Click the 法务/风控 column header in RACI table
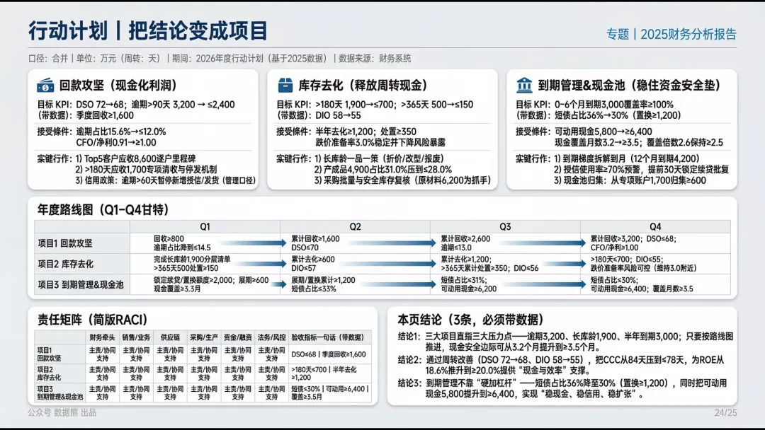 click(x=272, y=337)
